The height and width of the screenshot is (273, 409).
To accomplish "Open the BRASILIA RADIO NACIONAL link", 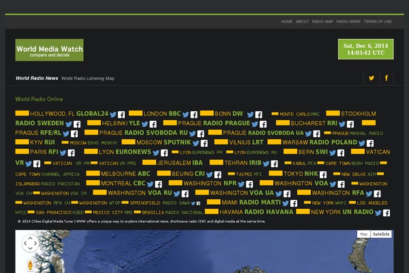I will pos(172,213).
